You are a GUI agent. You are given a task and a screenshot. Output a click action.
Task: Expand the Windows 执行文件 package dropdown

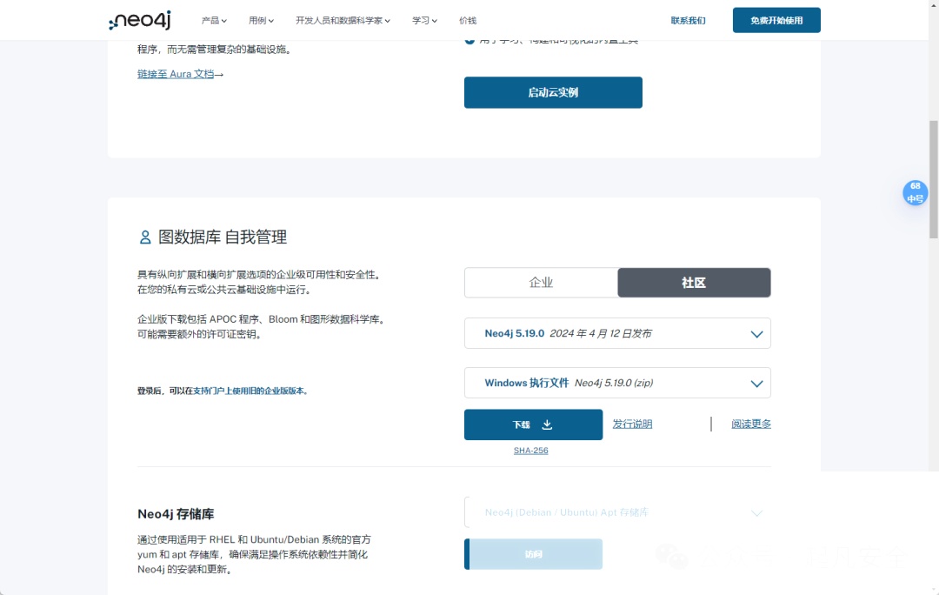pos(617,383)
